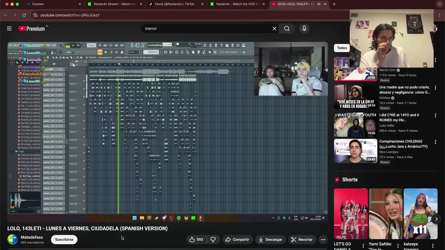Screen dimensions: 445x250
Task: Click the FL Studio taskbar icon
Action: tap(201, 218)
